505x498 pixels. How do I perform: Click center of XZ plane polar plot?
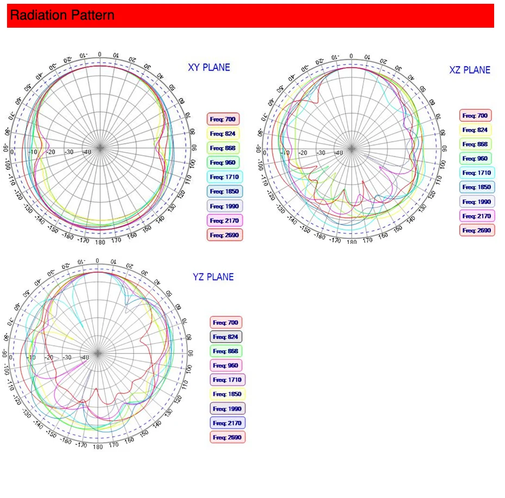pos(351,149)
